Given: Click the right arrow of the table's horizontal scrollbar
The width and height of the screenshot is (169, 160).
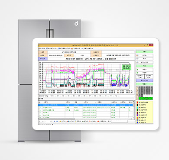Looking at the screenshot, I should (x=132, y=119).
